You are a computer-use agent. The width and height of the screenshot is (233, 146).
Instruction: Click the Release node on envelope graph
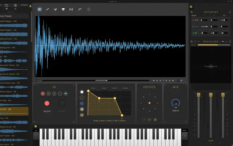[x=122, y=115]
